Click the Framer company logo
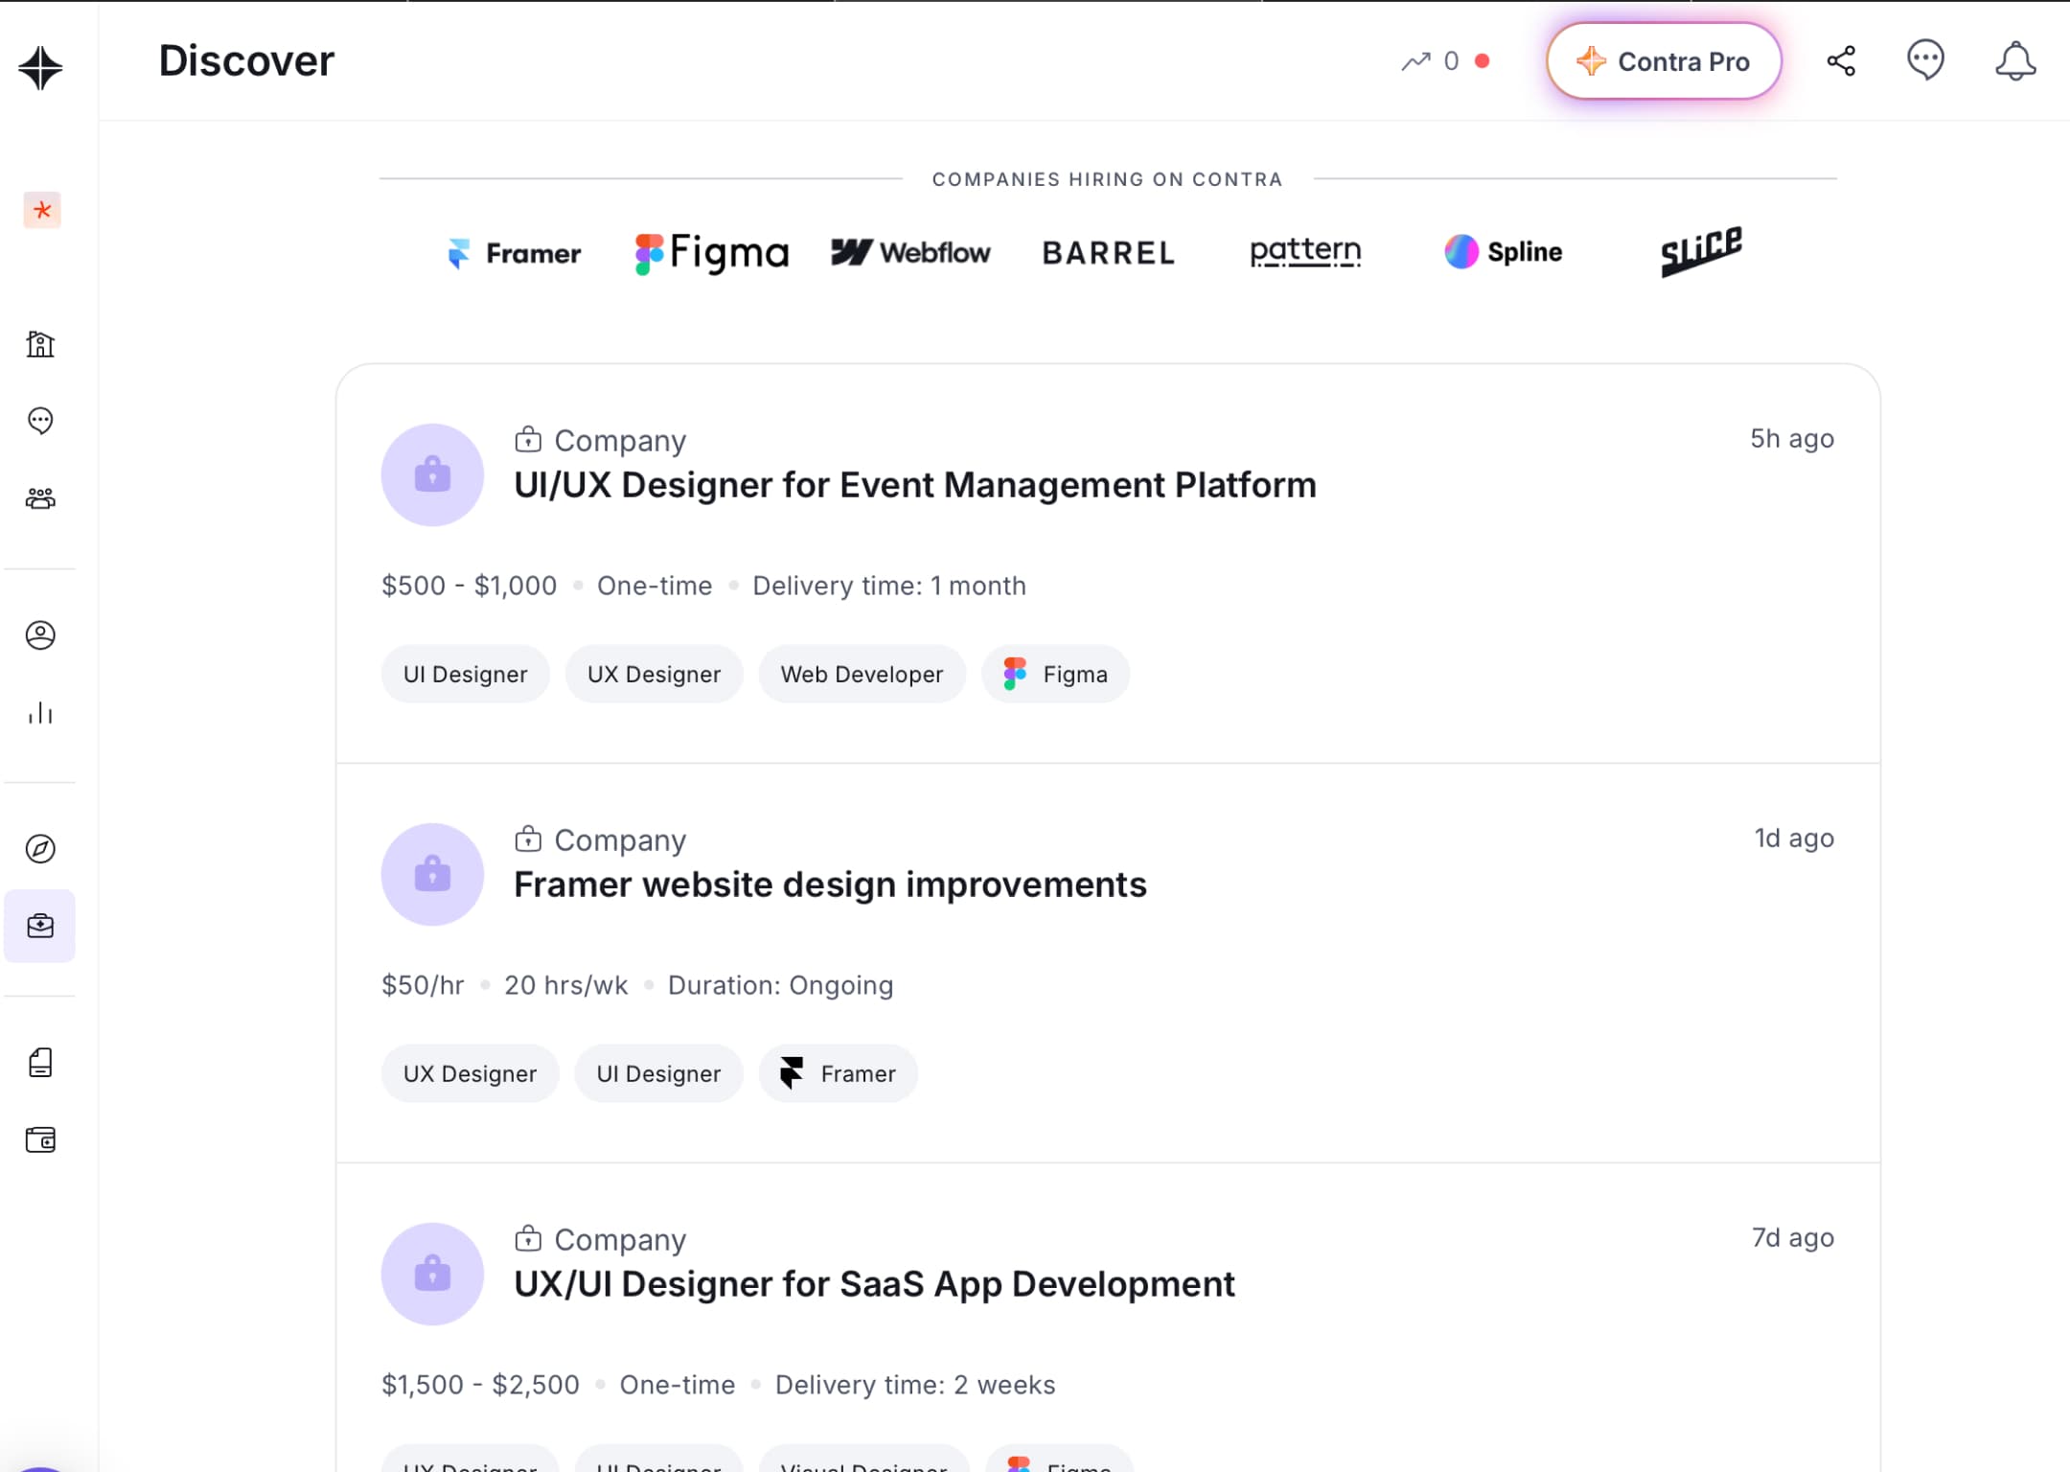The width and height of the screenshot is (2070, 1472). click(515, 253)
